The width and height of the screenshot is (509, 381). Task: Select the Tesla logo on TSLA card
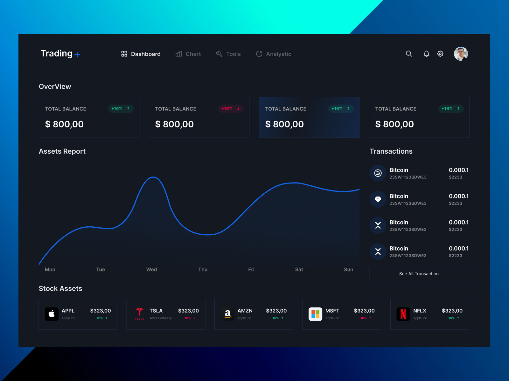click(x=140, y=314)
